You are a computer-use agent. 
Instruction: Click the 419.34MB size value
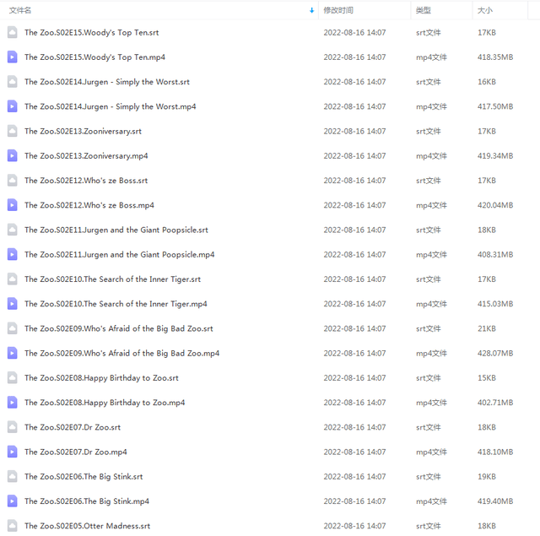(x=495, y=155)
